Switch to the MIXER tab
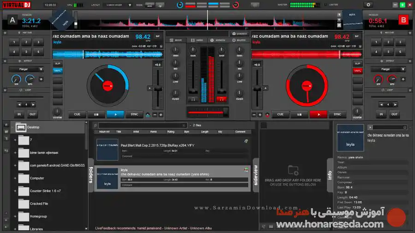The height and width of the screenshot is (233, 415). [176, 40]
